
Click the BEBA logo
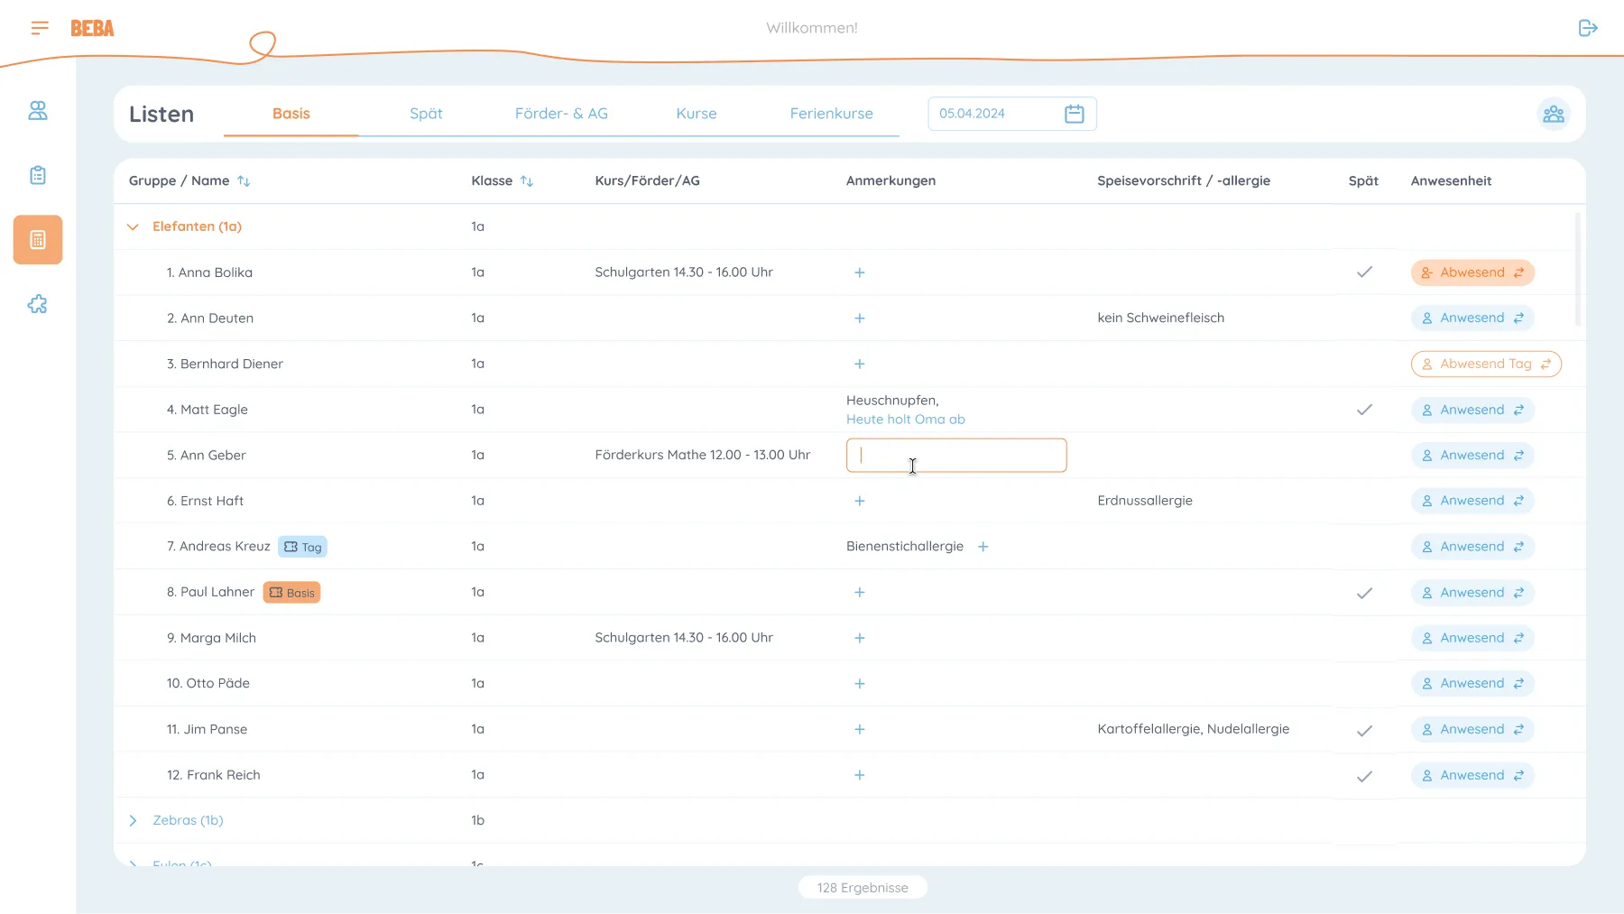(x=92, y=29)
